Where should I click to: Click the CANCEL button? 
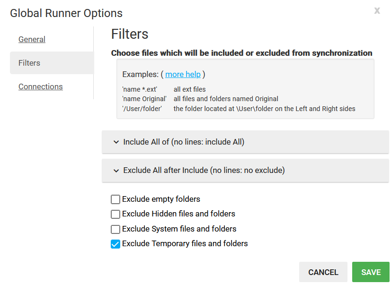click(x=323, y=272)
